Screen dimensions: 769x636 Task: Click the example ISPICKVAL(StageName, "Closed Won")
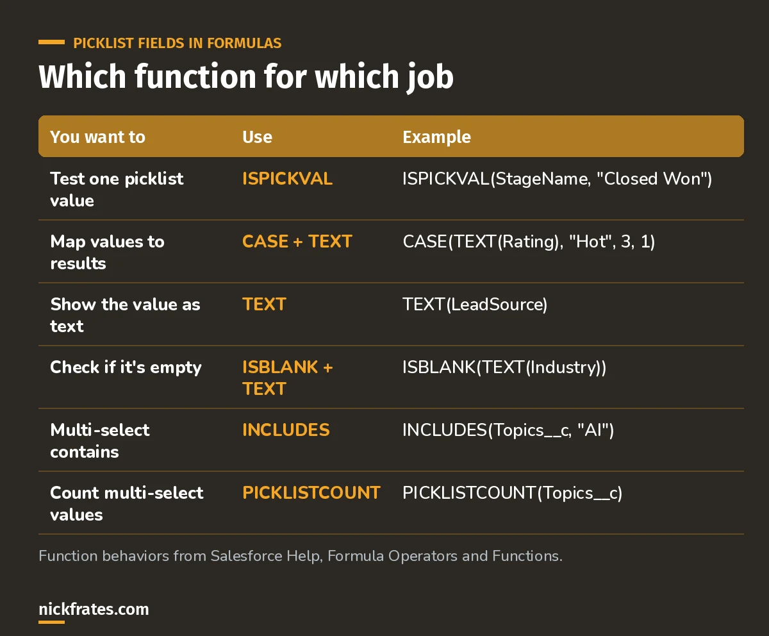pyautogui.click(x=558, y=178)
